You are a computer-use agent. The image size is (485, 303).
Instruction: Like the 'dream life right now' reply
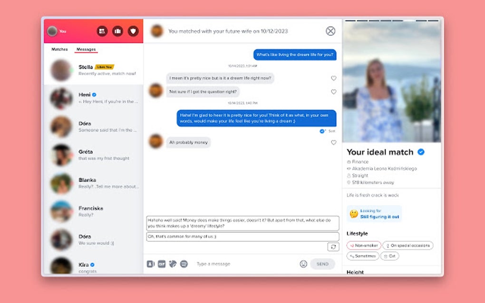click(x=334, y=78)
